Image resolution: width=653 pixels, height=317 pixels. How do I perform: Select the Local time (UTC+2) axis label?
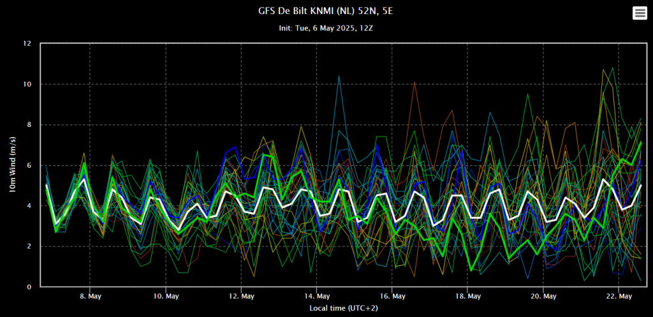click(x=344, y=308)
